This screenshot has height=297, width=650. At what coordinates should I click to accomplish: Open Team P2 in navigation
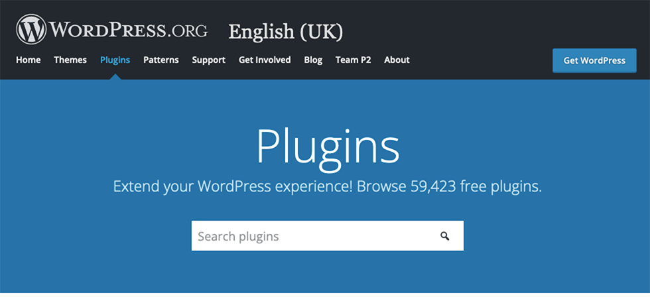pyautogui.click(x=353, y=60)
